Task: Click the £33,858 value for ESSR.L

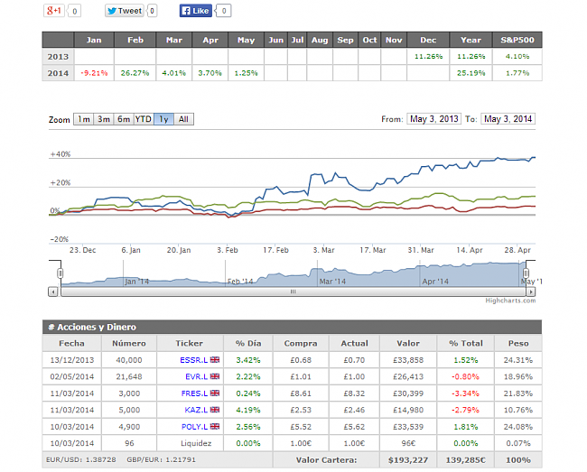Action: tap(408, 360)
